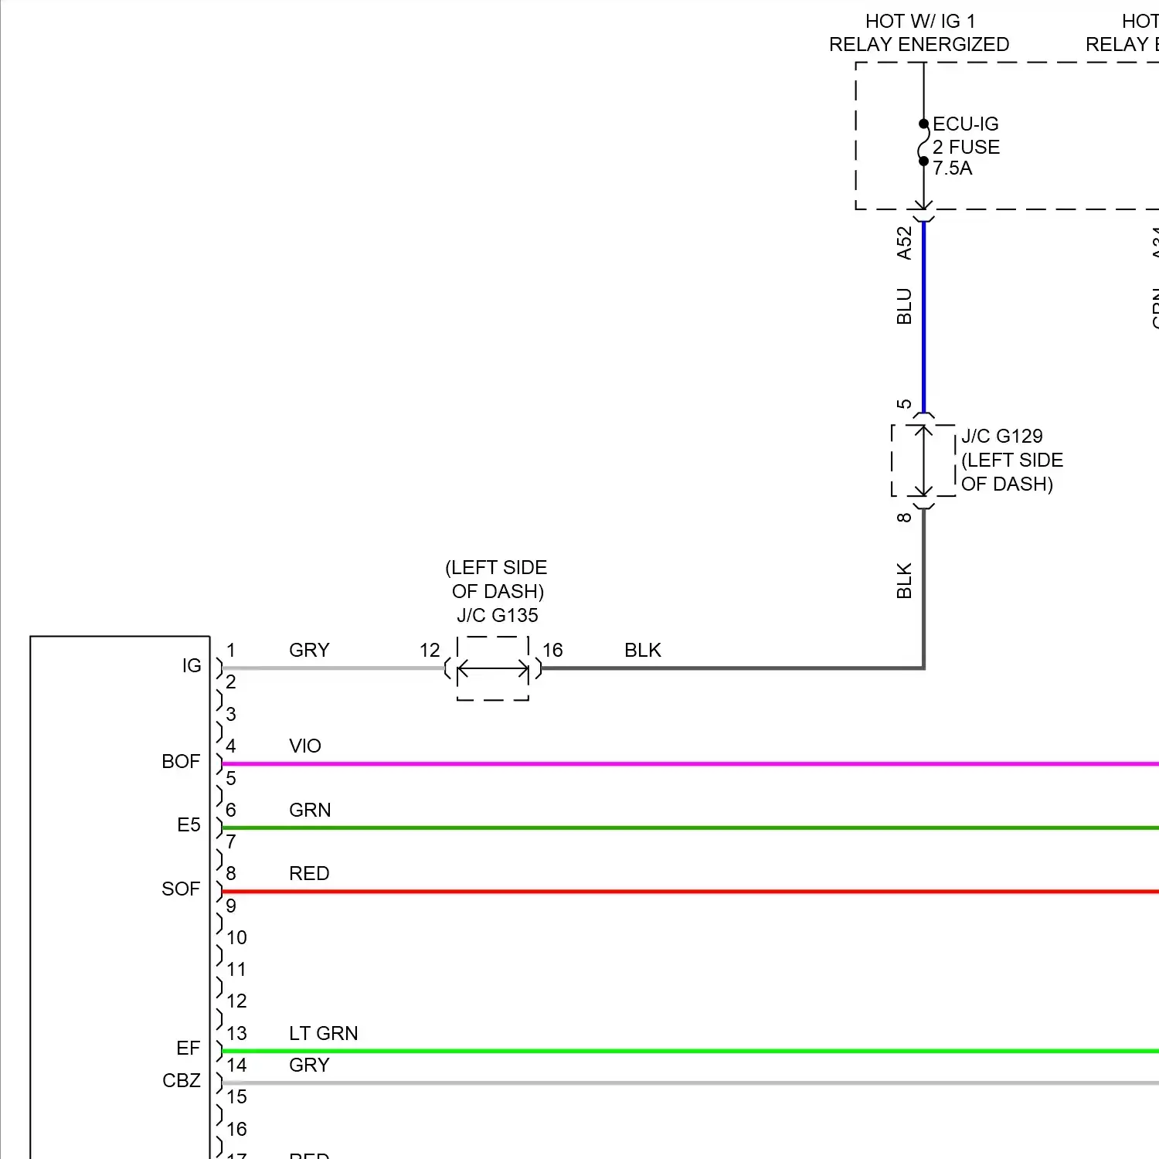Viewport: 1159px width, 1159px height.
Task: Click connector pin number 15
Action: (x=236, y=1096)
